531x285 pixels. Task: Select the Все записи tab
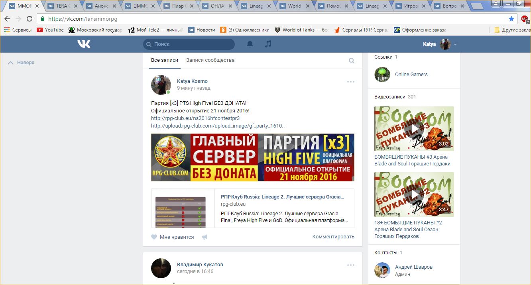pyautogui.click(x=164, y=60)
